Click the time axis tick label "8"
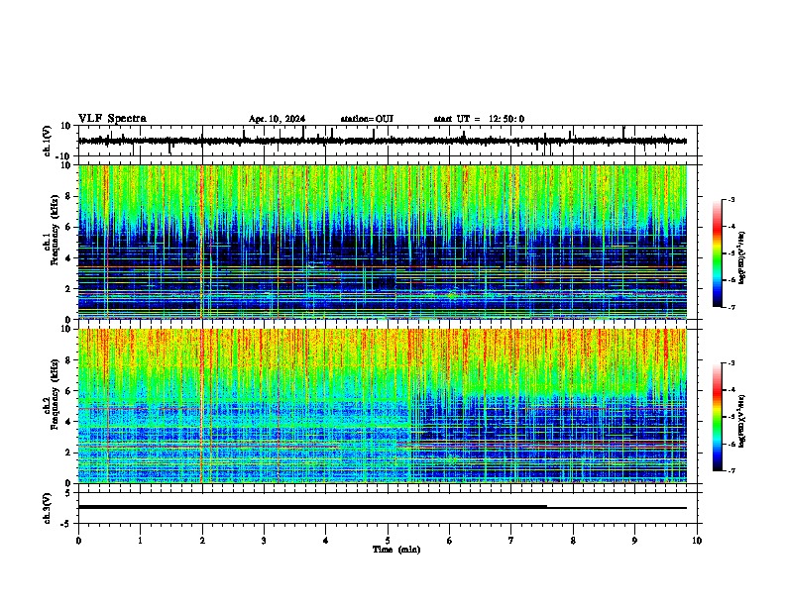 coord(573,541)
